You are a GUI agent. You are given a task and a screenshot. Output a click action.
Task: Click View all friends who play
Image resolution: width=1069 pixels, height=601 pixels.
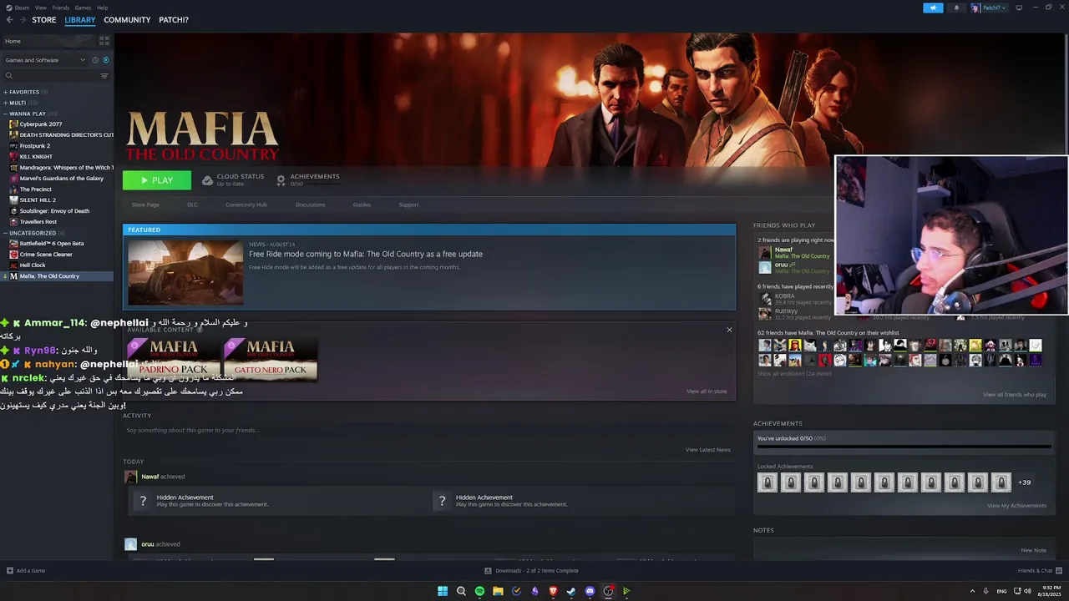pyautogui.click(x=1015, y=395)
